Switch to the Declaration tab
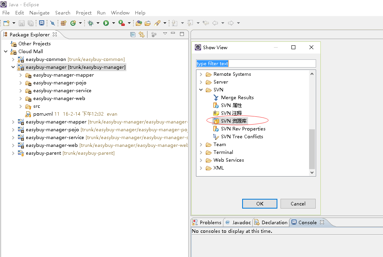This screenshot has width=383, height=257. [x=271, y=222]
